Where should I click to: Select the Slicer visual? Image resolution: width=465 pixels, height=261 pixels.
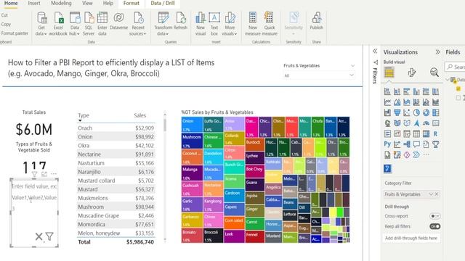407,133
